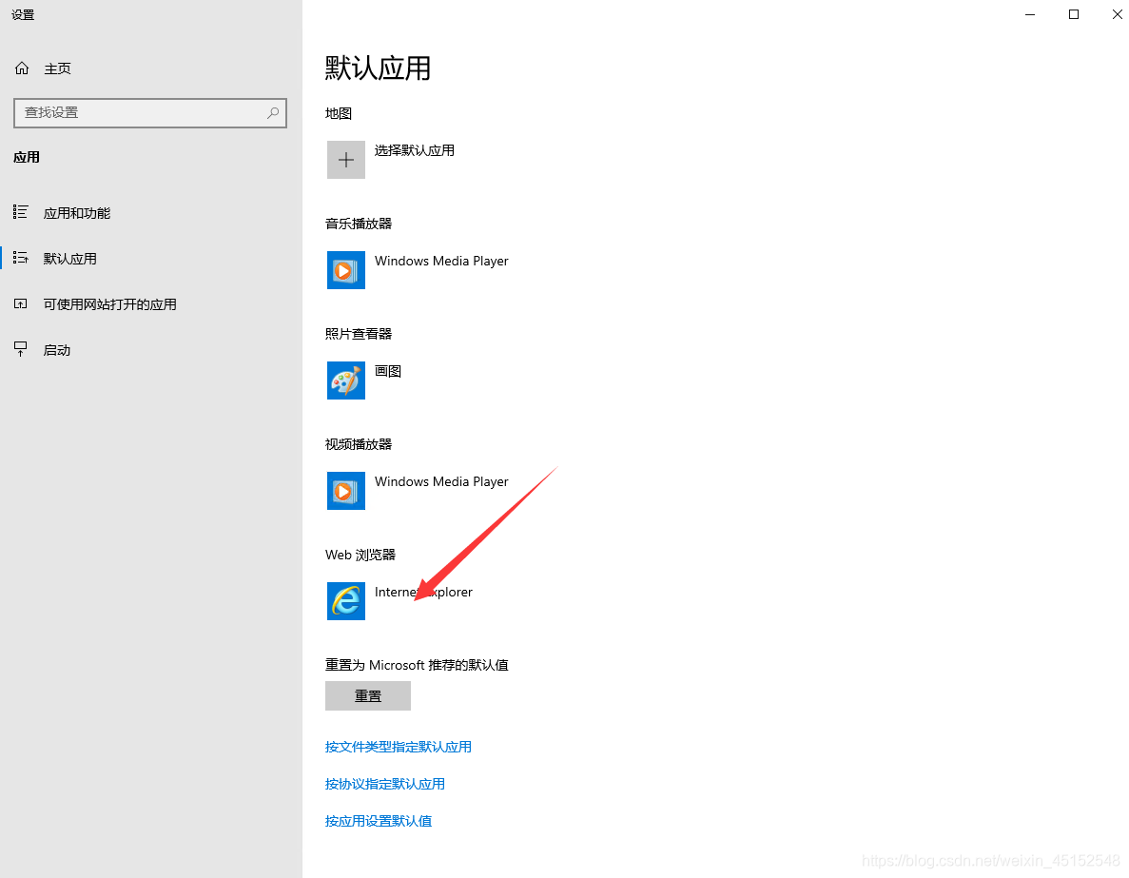Click the 应用 sidebar section header

pos(27,157)
